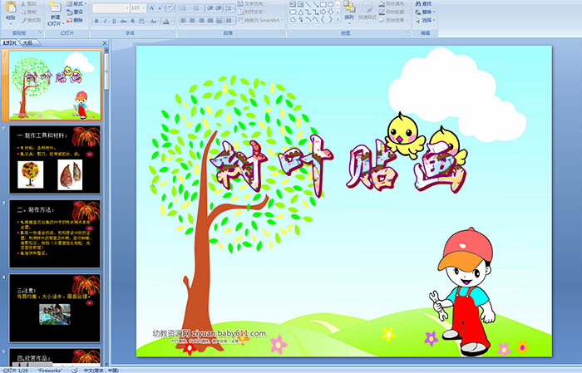Click the spell check icon in status bar
The width and height of the screenshot is (582, 373).
click(x=75, y=370)
